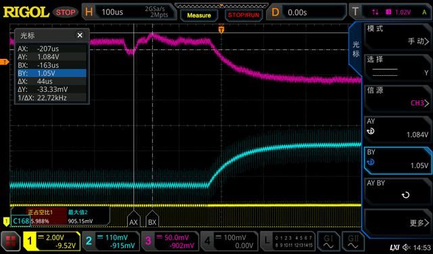Open the Measure menu
The width and height of the screenshot is (433, 254).
(199, 15)
